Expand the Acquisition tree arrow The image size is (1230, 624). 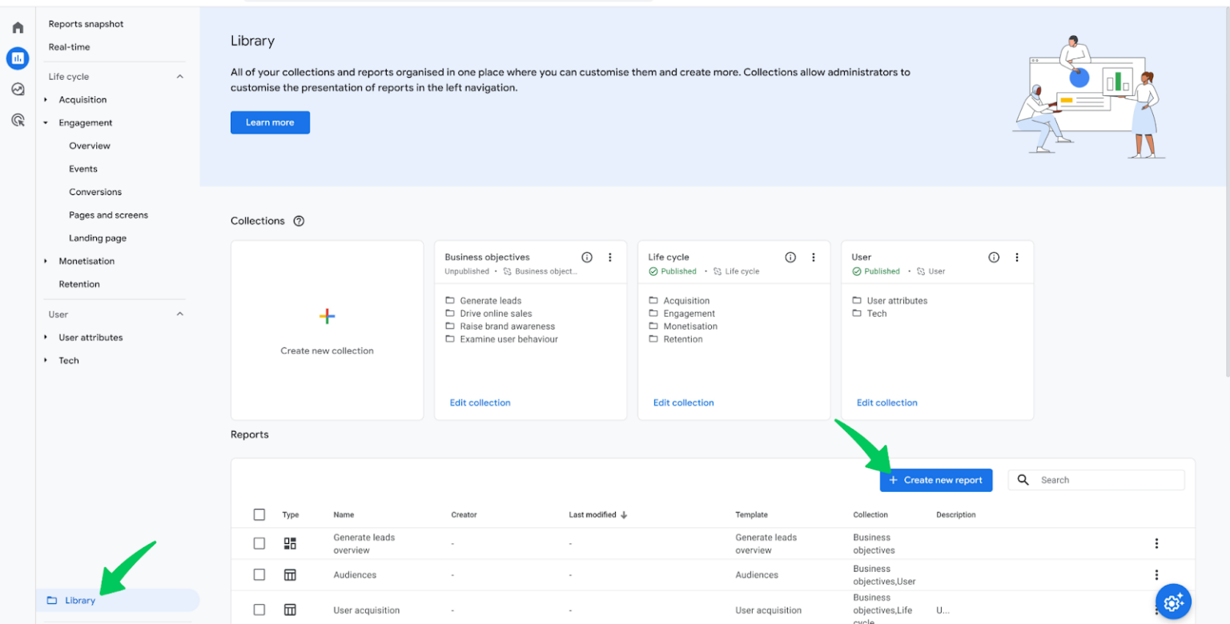(x=46, y=100)
